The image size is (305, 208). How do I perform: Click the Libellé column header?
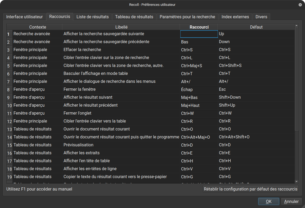pos(121,27)
